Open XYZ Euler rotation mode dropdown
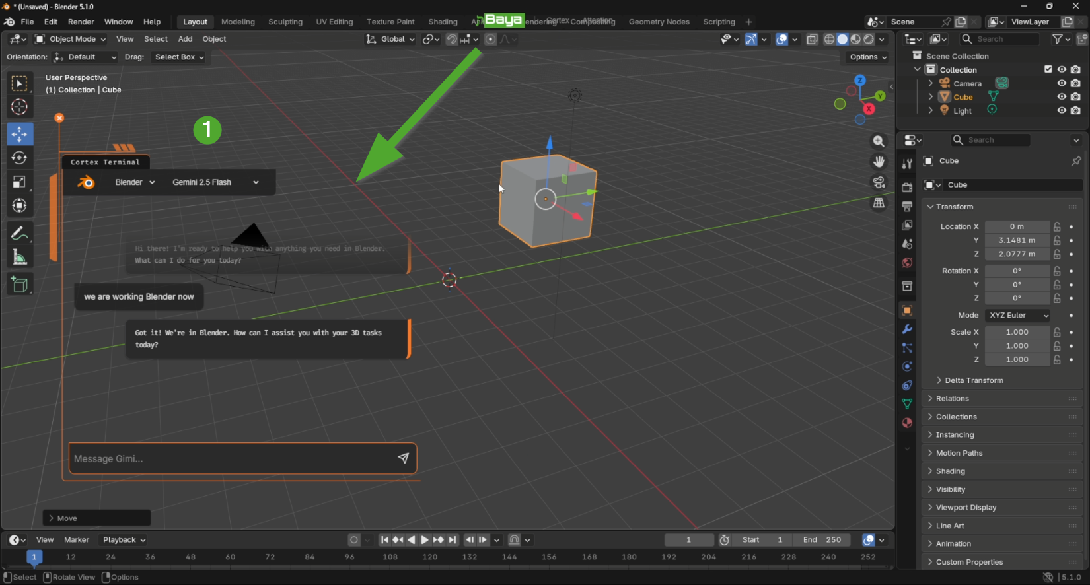 click(x=1017, y=315)
